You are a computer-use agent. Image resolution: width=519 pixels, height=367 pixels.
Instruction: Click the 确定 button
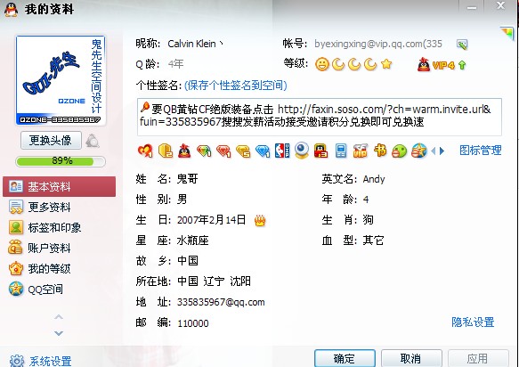click(345, 358)
